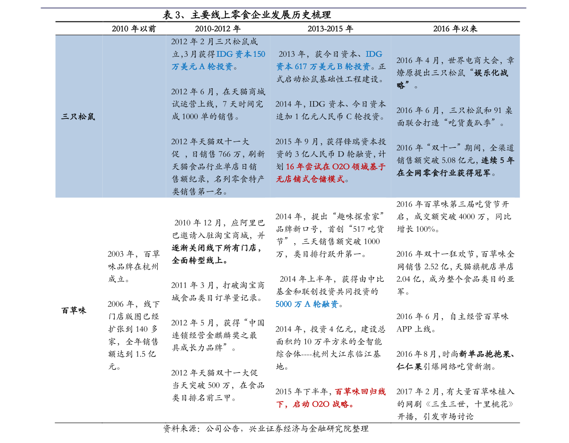The width and height of the screenshot is (569, 443).
Task: Select the "2016 年以来" column header
Action: 455,29
